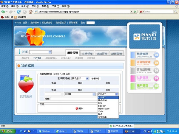Screen dimensions: 179x134
Task: Click the stop loading icon
Action: coord(24,12)
